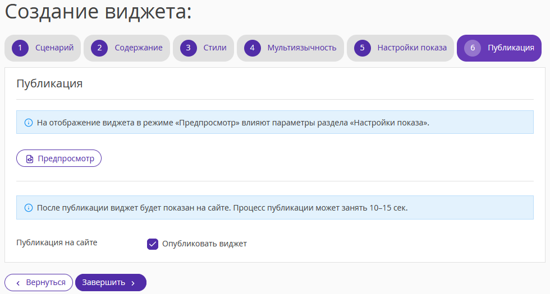This screenshot has width=550, height=294.
Task: Uncheck the Опубликовать виджет checkbox
Action: point(153,244)
